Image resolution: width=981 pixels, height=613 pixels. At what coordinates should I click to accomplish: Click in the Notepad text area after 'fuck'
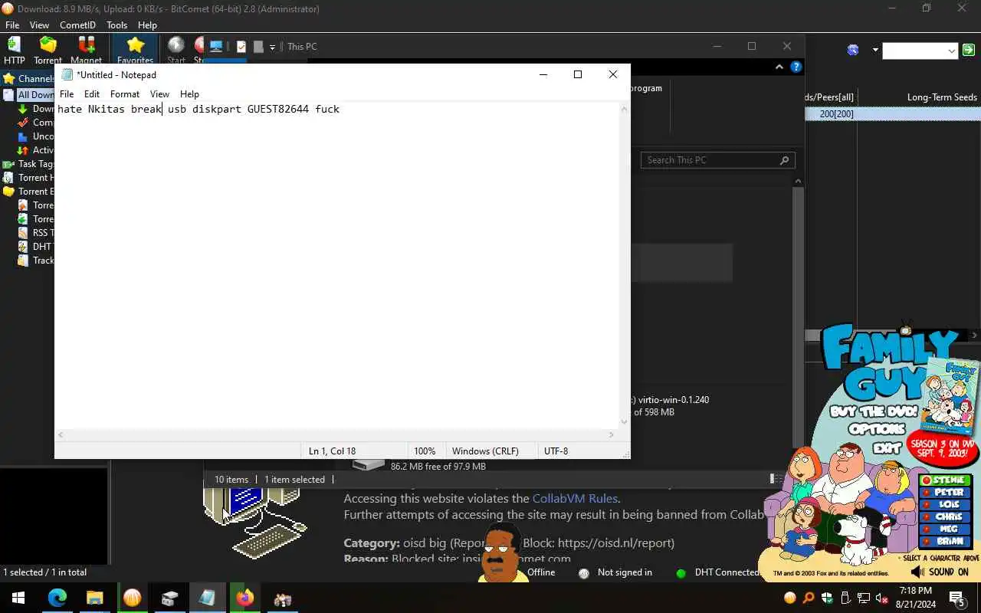pyautogui.click(x=342, y=109)
